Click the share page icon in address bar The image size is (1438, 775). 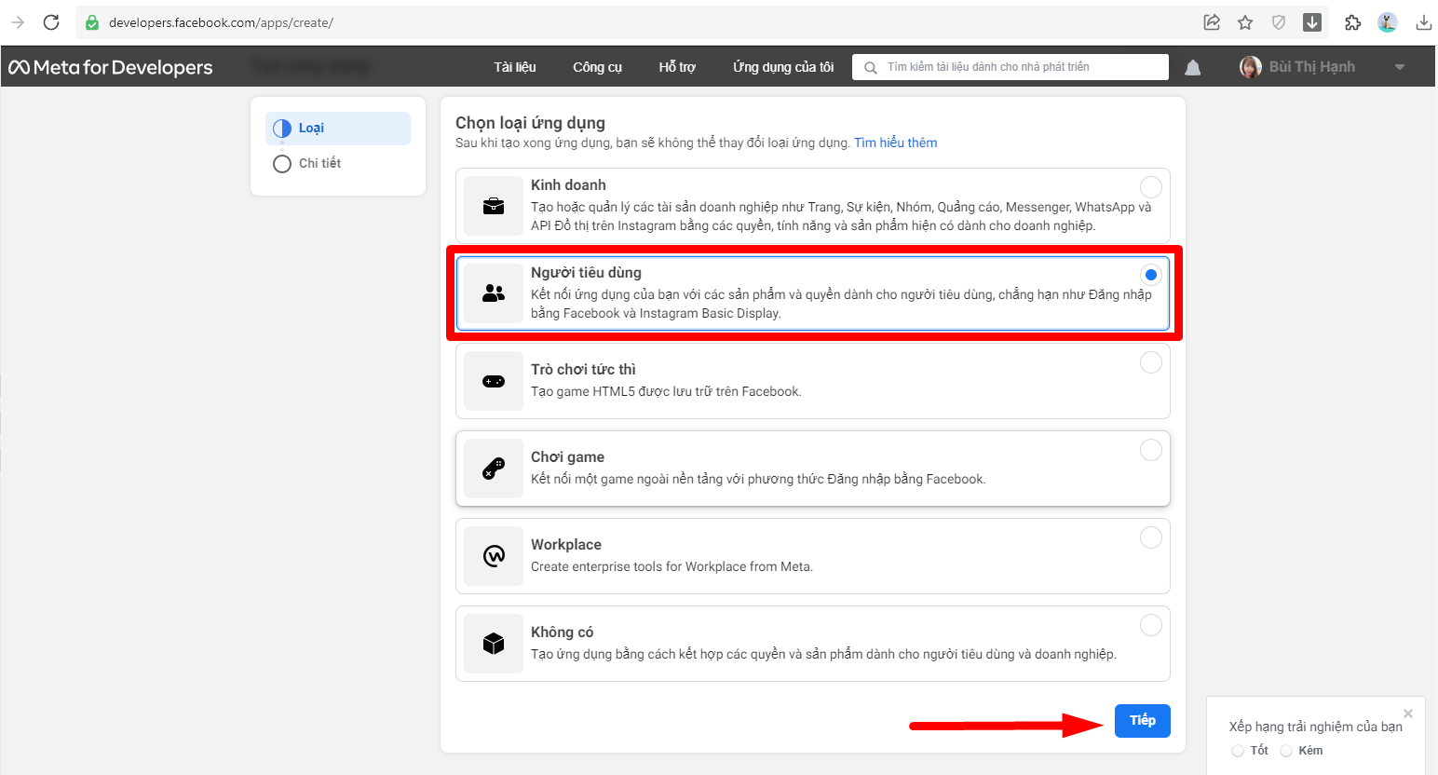pyautogui.click(x=1212, y=22)
